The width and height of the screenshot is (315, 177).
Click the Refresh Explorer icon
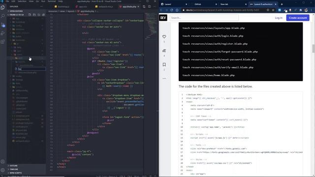(x=39, y=15)
